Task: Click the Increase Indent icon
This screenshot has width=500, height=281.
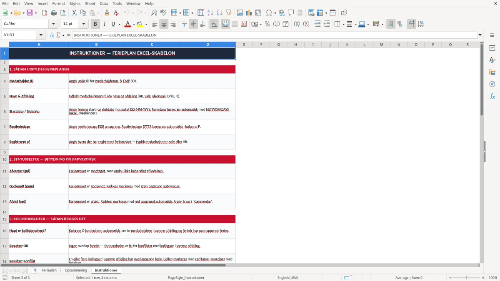Action: pyautogui.click(x=317, y=24)
